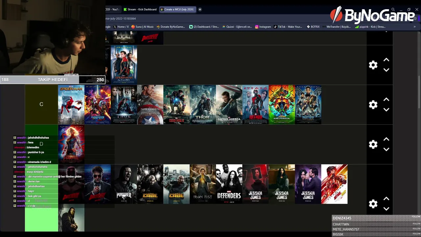The height and width of the screenshot is (237, 421).
Task: Pick the Defenders poster
Action: coord(229,184)
